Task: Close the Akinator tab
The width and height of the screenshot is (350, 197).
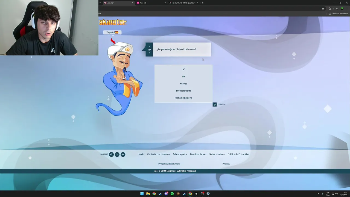Action: tap(133, 3)
